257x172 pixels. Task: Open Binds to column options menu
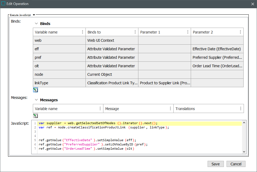135,32
